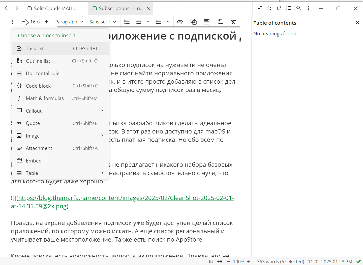
Task: Insert a to-do checklist from toolbar
Action: tap(127, 22)
